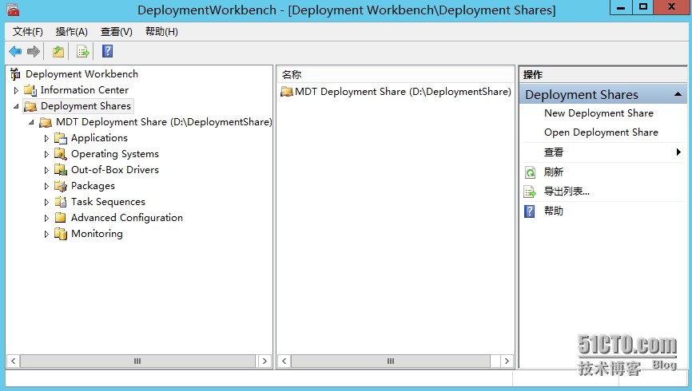
Task: Click New Deployment Share action
Action: tap(599, 113)
